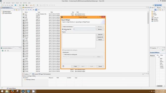Select the BaltasticBlast.wgt editor tab
The width and height of the screenshot is (166, 93).
[x=28, y=7]
